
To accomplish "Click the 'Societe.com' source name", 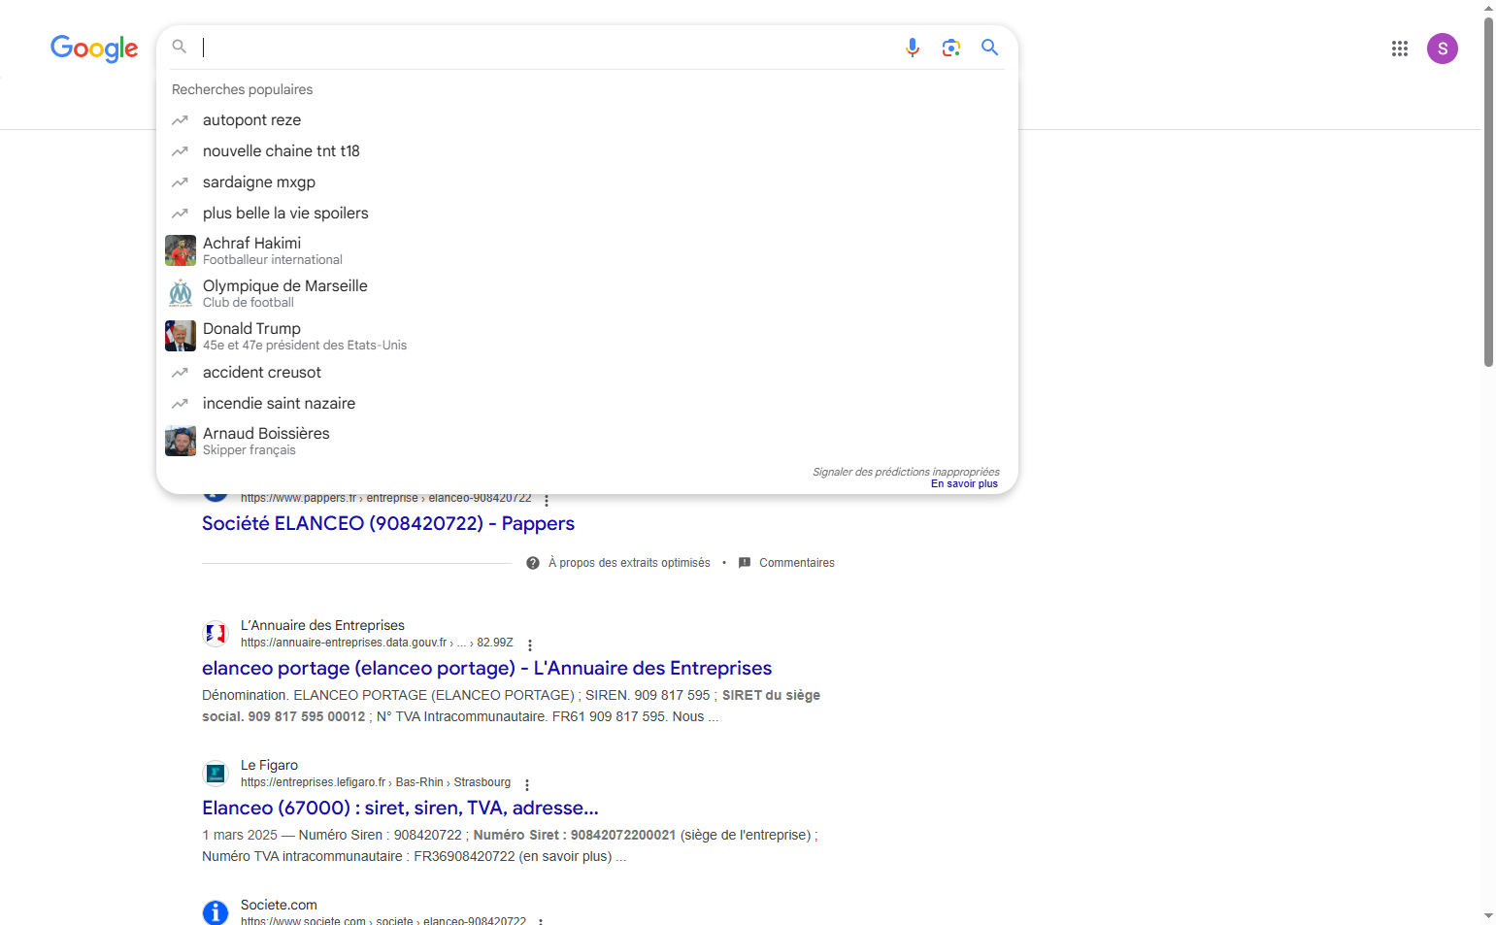I will tap(279, 905).
